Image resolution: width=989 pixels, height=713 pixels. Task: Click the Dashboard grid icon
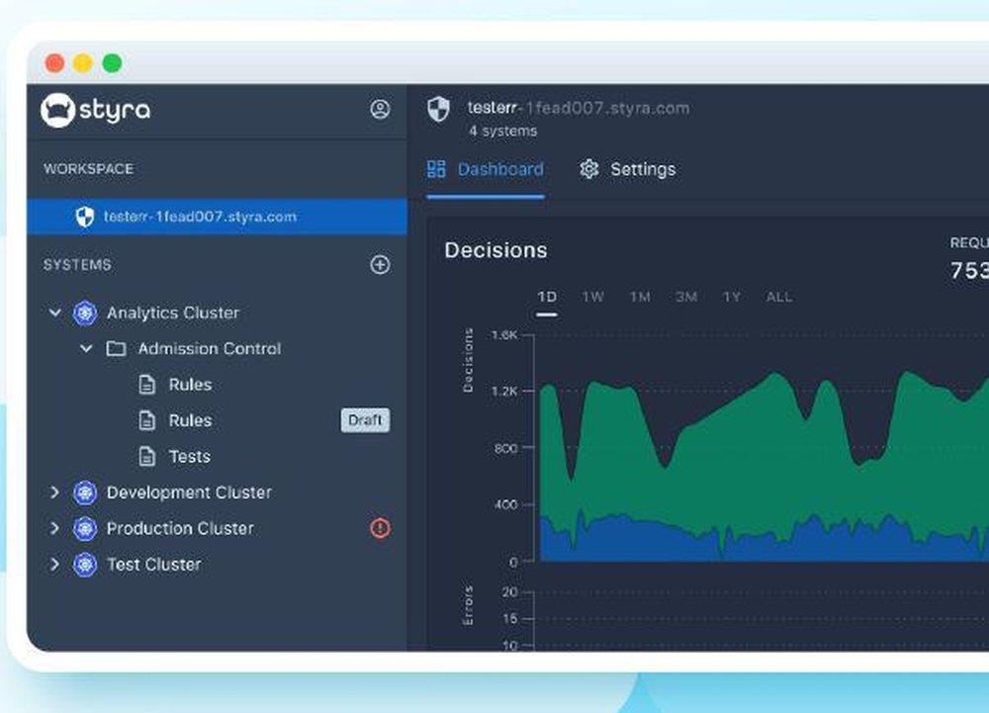[436, 169]
